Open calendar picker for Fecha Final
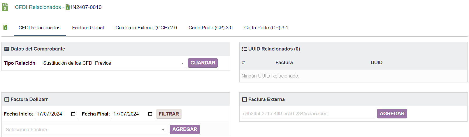Image resolution: width=469 pixels, height=137 pixels. tap(150, 114)
